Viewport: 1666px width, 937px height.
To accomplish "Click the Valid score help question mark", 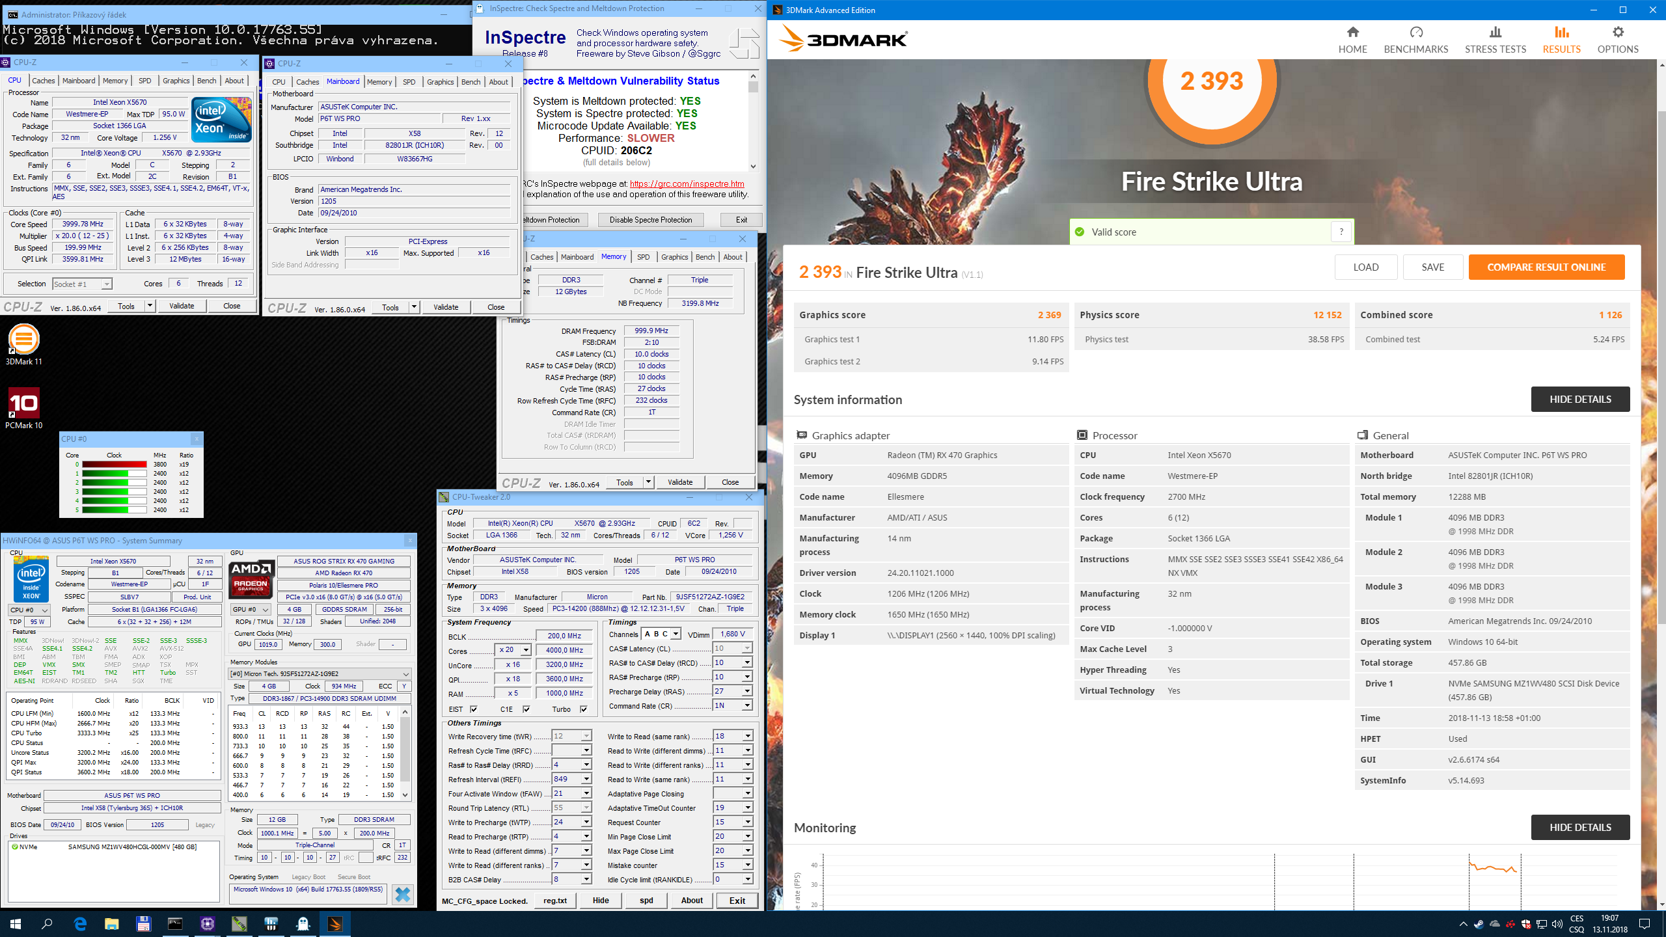I will tap(1341, 232).
